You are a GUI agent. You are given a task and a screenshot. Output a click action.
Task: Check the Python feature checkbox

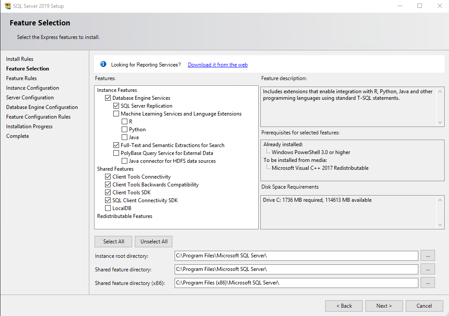[125, 130]
